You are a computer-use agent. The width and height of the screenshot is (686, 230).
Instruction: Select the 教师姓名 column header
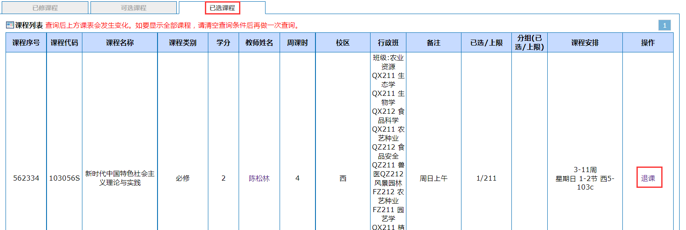pyautogui.click(x=259, y=43)
